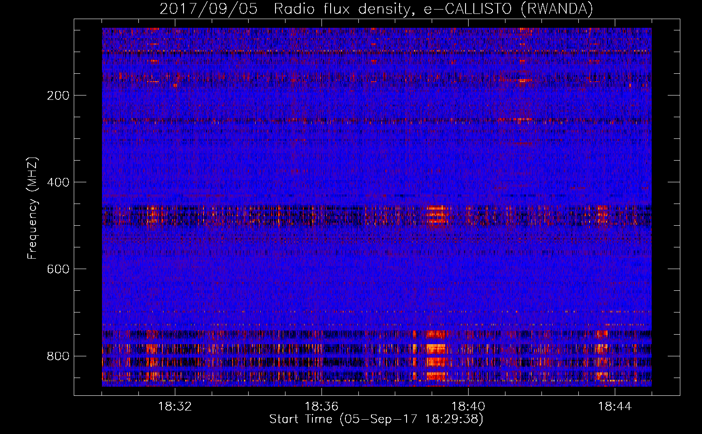Click the 'Frequency (MHZ)' axis label
This screenshot has width=702, height=434.
(33, 208)
